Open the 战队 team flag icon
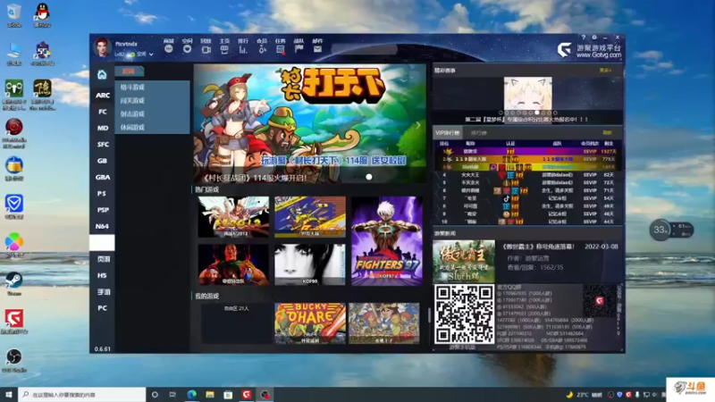The height and width of the screenshot is (402, 715). (299, 49)
